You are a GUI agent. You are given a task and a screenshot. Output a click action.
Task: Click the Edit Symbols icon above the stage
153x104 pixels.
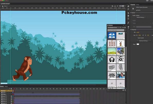click(x=115, y=6)
